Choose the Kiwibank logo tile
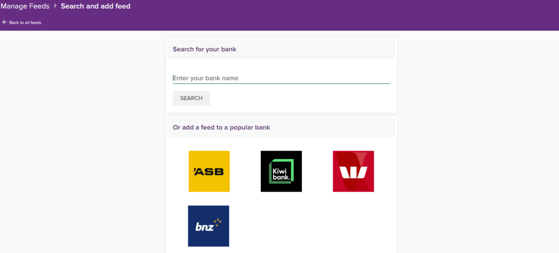 tap(281, 171)
